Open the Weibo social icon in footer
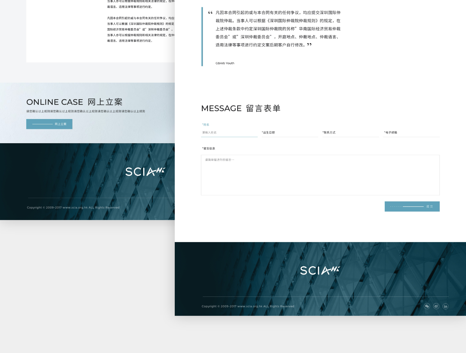The height and width of the screenshot is (353, 466). click(x=436, y=306)
